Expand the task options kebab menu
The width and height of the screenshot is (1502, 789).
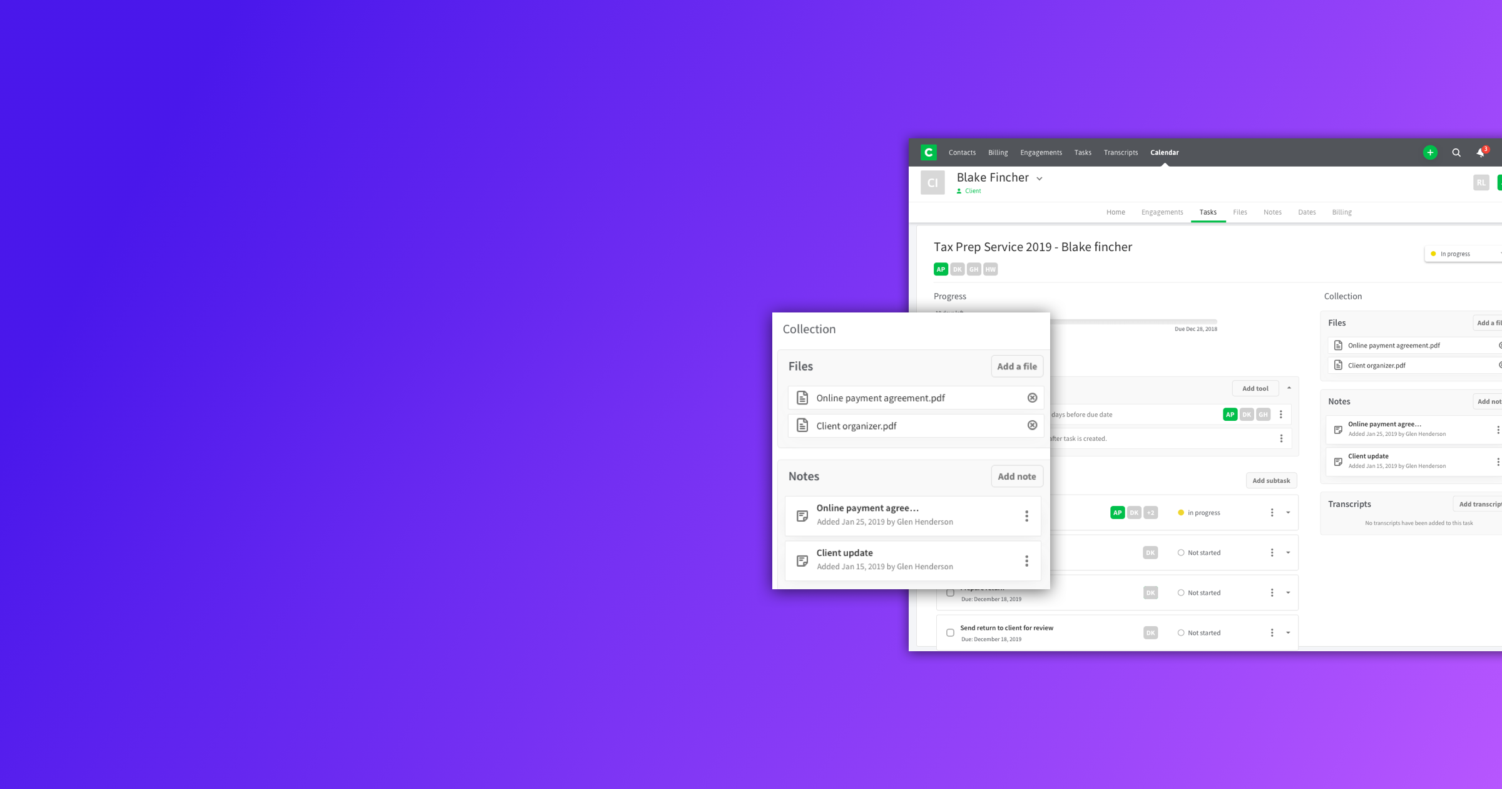point(1272,513)
